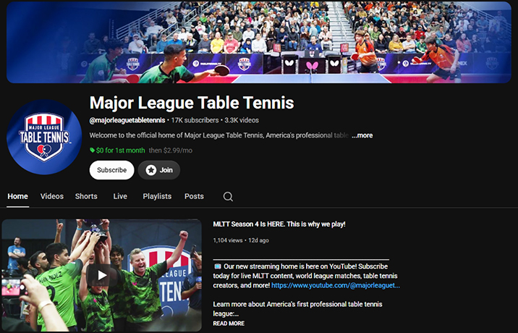Image resolution: width=518 pixels, height=333 pixels.
Task: Click the '3.3K videos' text
Action: tap(242, 120)
